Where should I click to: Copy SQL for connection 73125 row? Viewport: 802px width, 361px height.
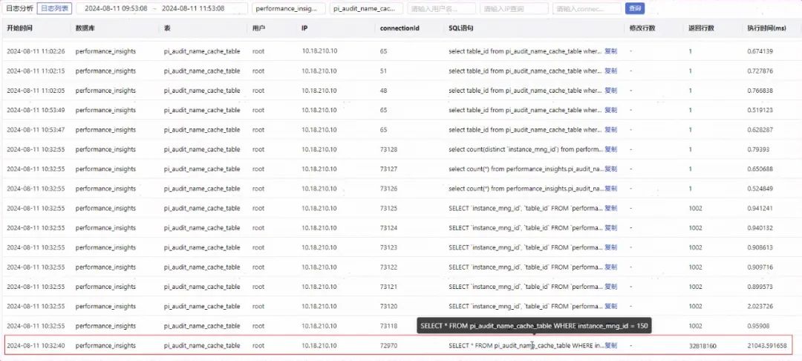click(x=610, y=208)
